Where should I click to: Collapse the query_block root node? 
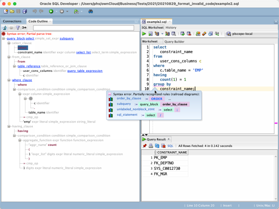tap(4, 38)
